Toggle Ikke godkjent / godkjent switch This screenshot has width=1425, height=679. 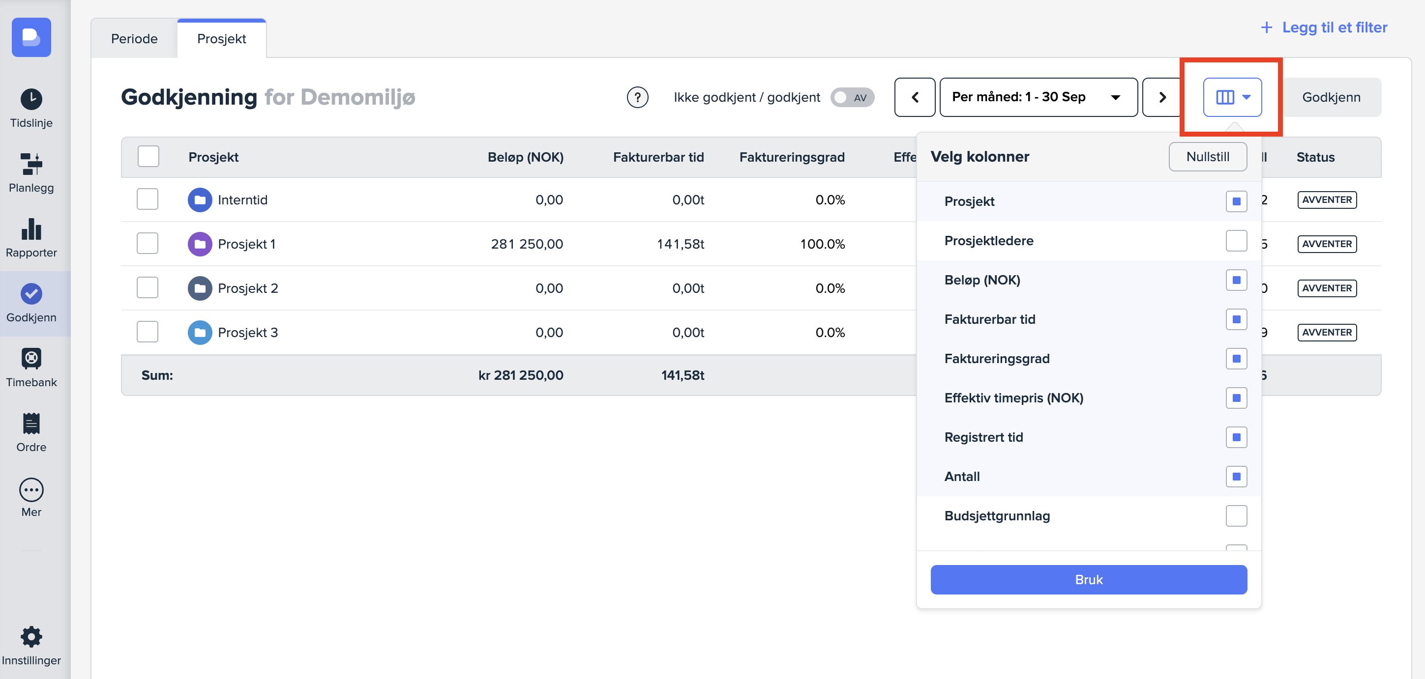(851, 97)
